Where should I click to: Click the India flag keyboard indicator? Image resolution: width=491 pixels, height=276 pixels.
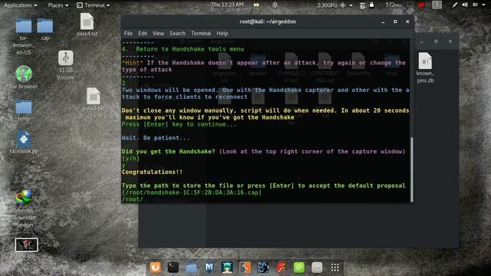(x=256, y=5)
